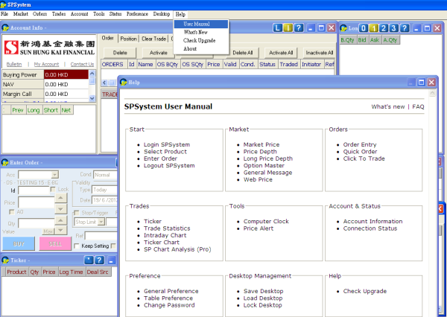The height and width of the screenshot is (317, 447).
Task: Open the Market menu in the menu bar
Action: [x=21, y=14]
